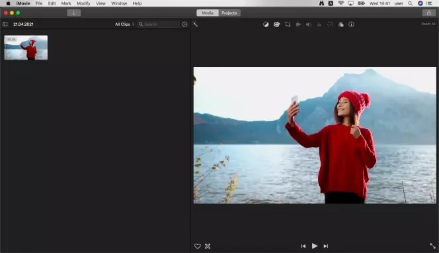Apply the magic wand auto-enhance
439x253 pixels.
coord(195,25)
